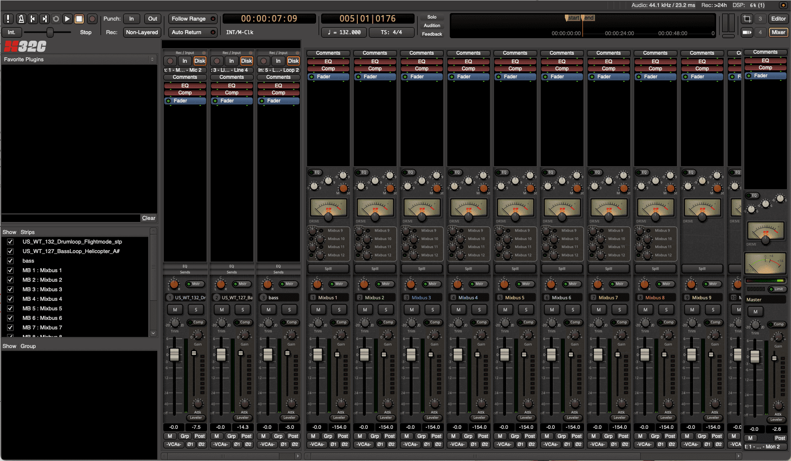Open -VCAs- menu on Mixbus 1
Viewport: 791px width, 461px height.
(317, 444)
